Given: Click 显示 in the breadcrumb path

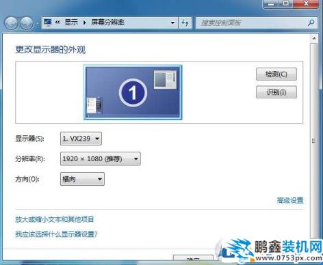Looking at the screenshot, I should pyautogui.click(x=71, y=23).
